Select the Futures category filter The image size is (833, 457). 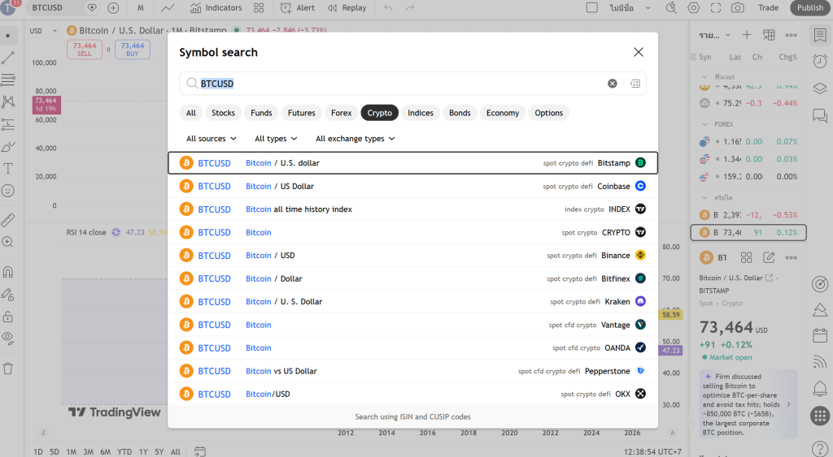pos(301,113)
